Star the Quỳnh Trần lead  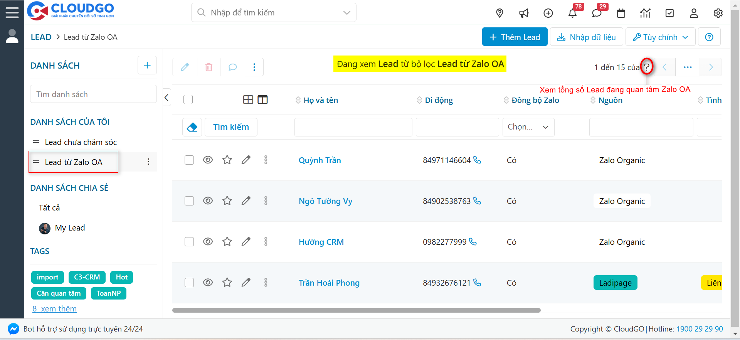pos(227,160)
